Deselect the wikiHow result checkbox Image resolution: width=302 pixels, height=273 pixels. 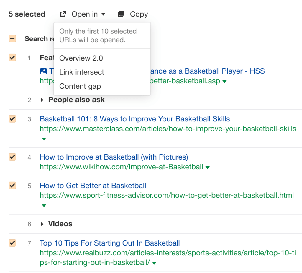point(12,157)
